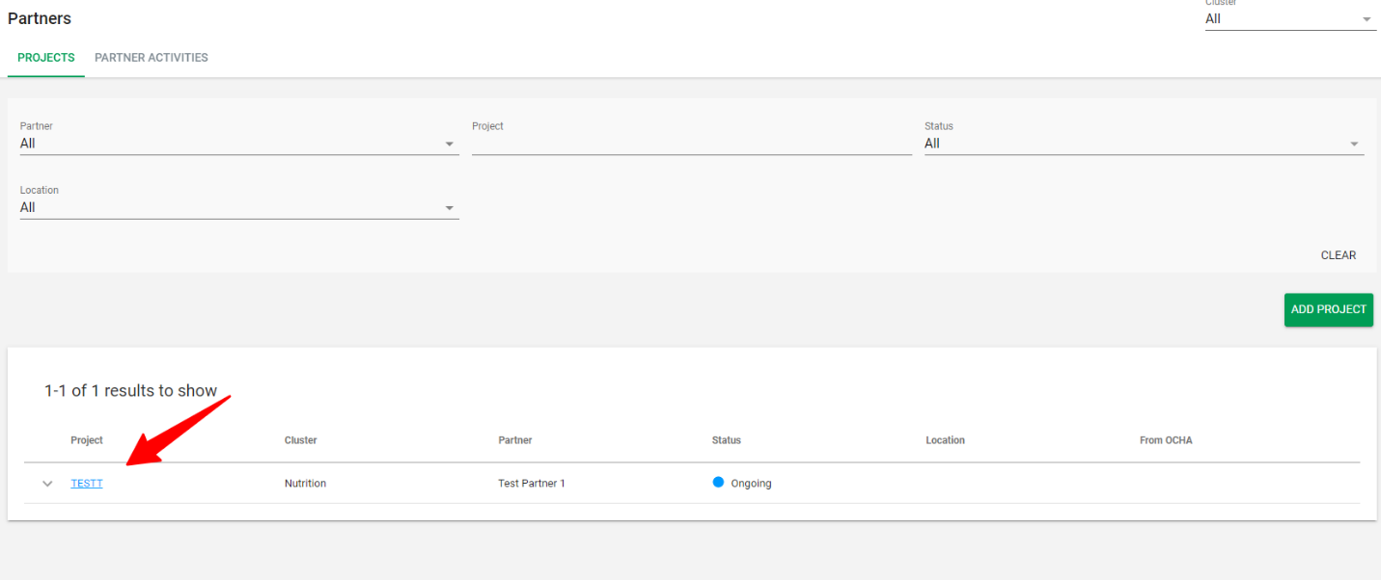Screen dimensions: 1381x580
Task: Click the Nutrition cluster cell
Action: [305, 484]
